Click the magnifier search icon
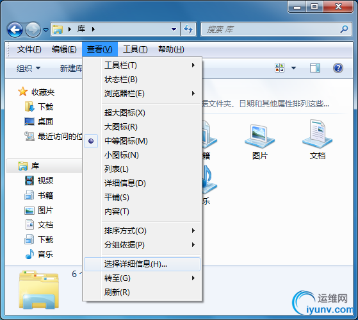 coord(344,29)
